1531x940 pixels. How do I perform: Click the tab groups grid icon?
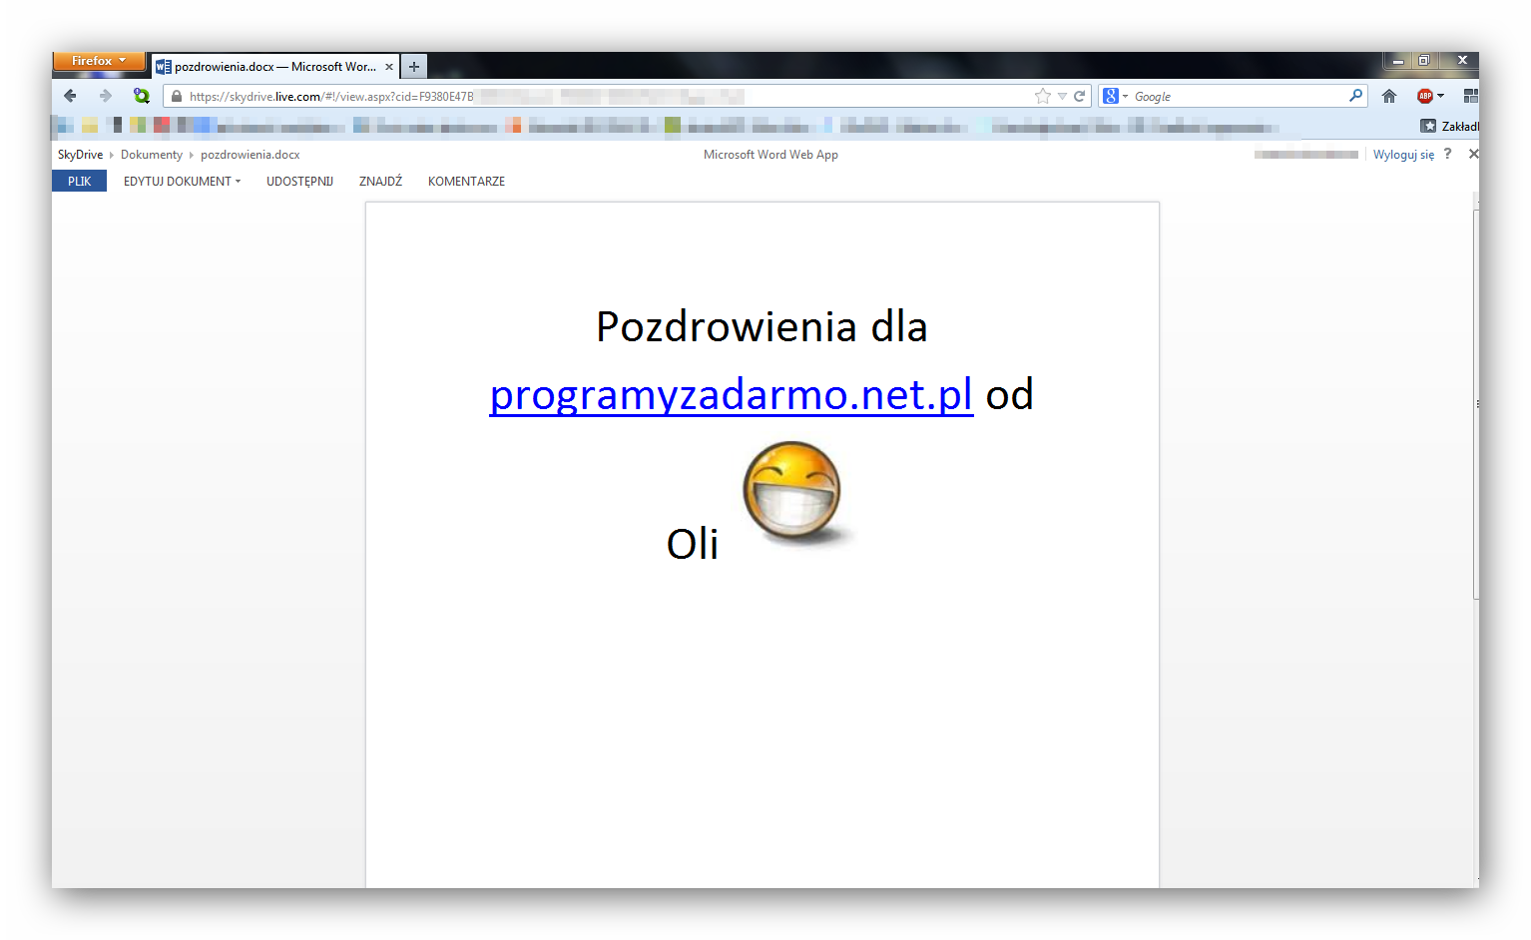pyautogui.click(x=1470, y=96)
